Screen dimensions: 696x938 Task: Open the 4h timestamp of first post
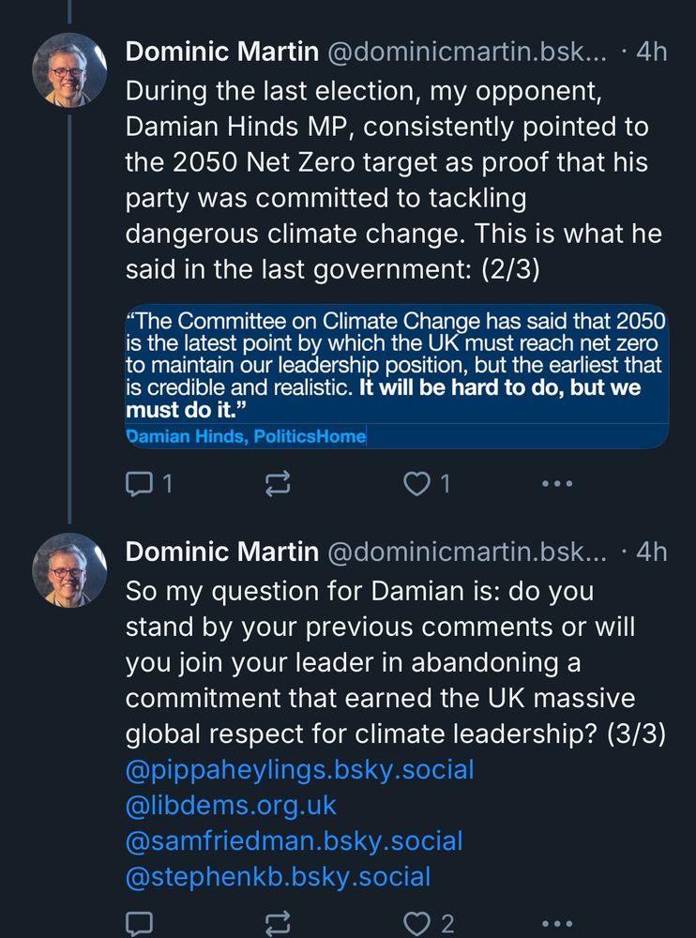651,53
